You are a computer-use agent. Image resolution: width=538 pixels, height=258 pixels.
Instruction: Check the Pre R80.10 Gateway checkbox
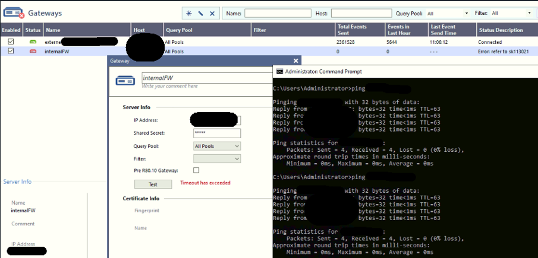click(x=197, y=170)
